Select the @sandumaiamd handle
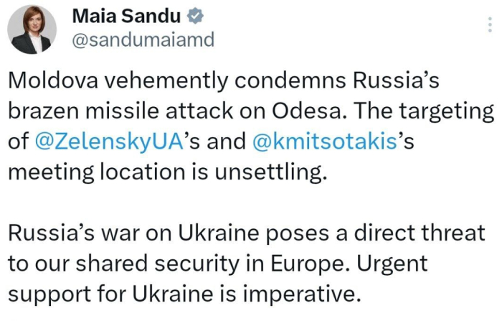 pyautogui.click(x=143, y=40)
